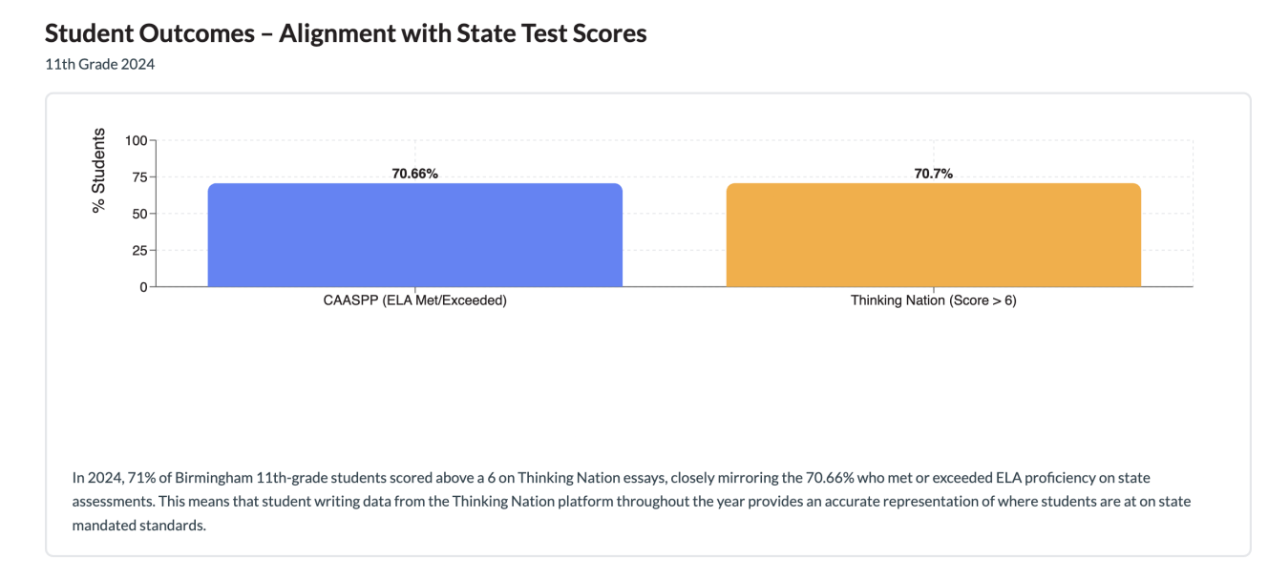Click the 100 tick on the y-axis
The width and height of the screenshot is (1268, 579).
coord(136,140)
